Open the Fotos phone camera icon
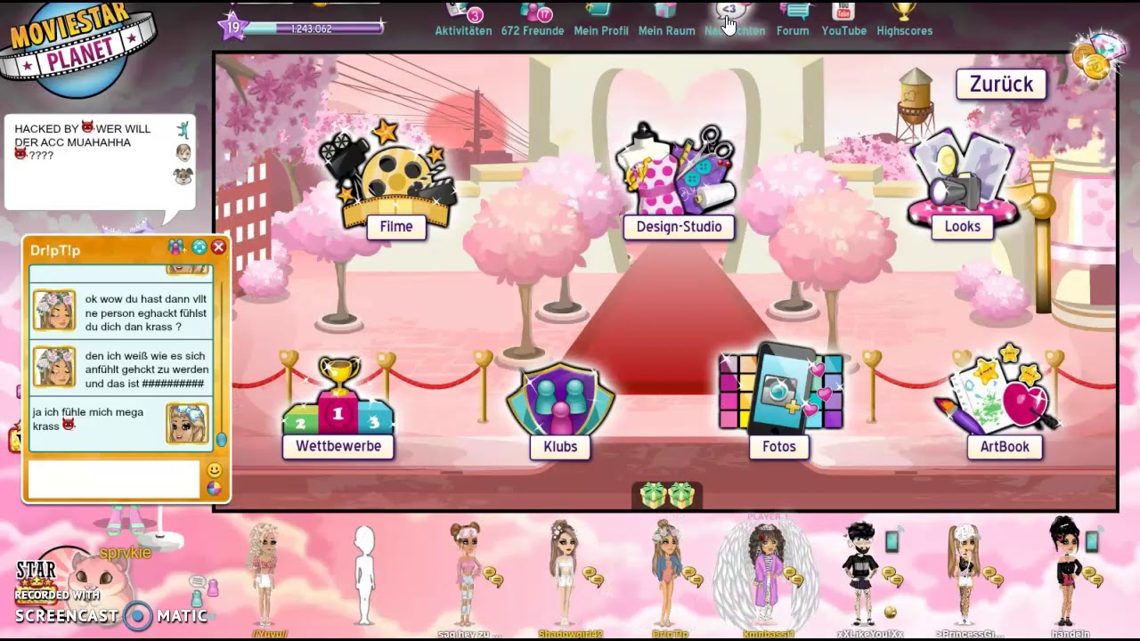 coord(780,402)
